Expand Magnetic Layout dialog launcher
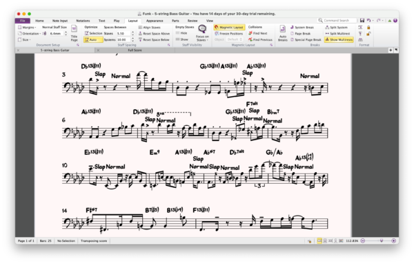 (271, 45)
